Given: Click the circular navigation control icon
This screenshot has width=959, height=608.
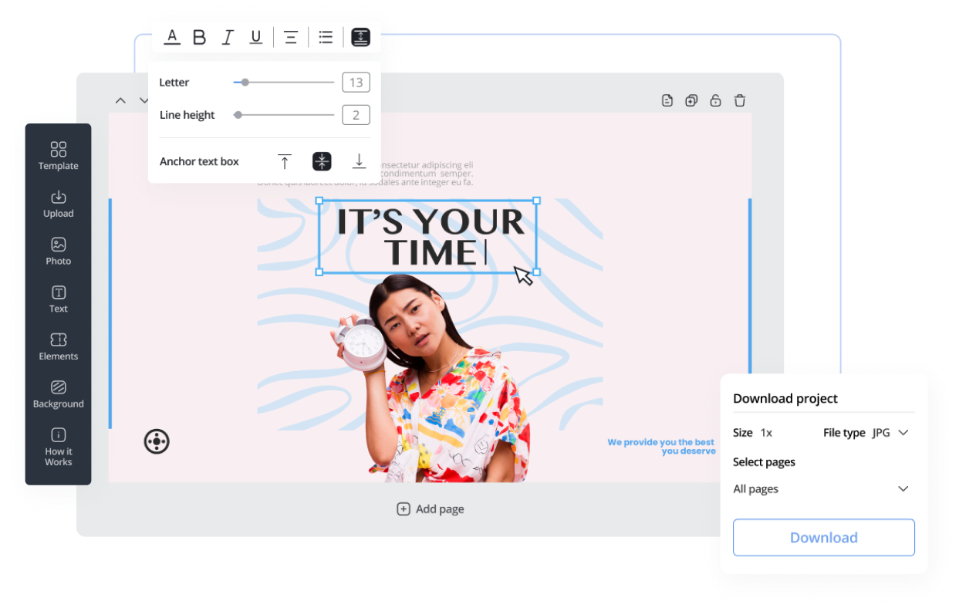Looking at the screenshot, I should [x=157, y=441].
